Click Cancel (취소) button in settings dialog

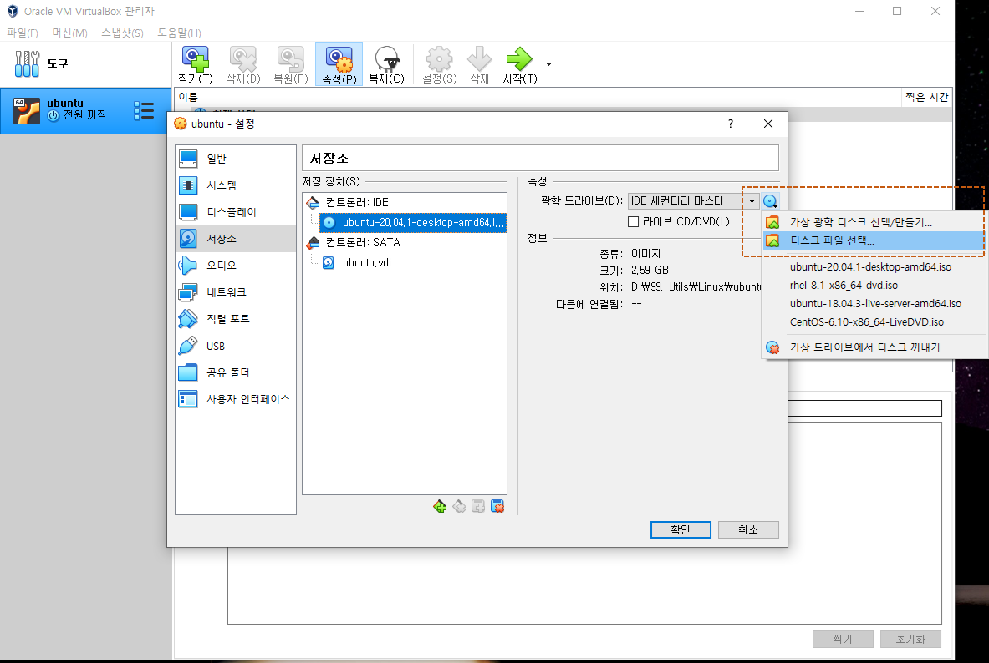748,529
